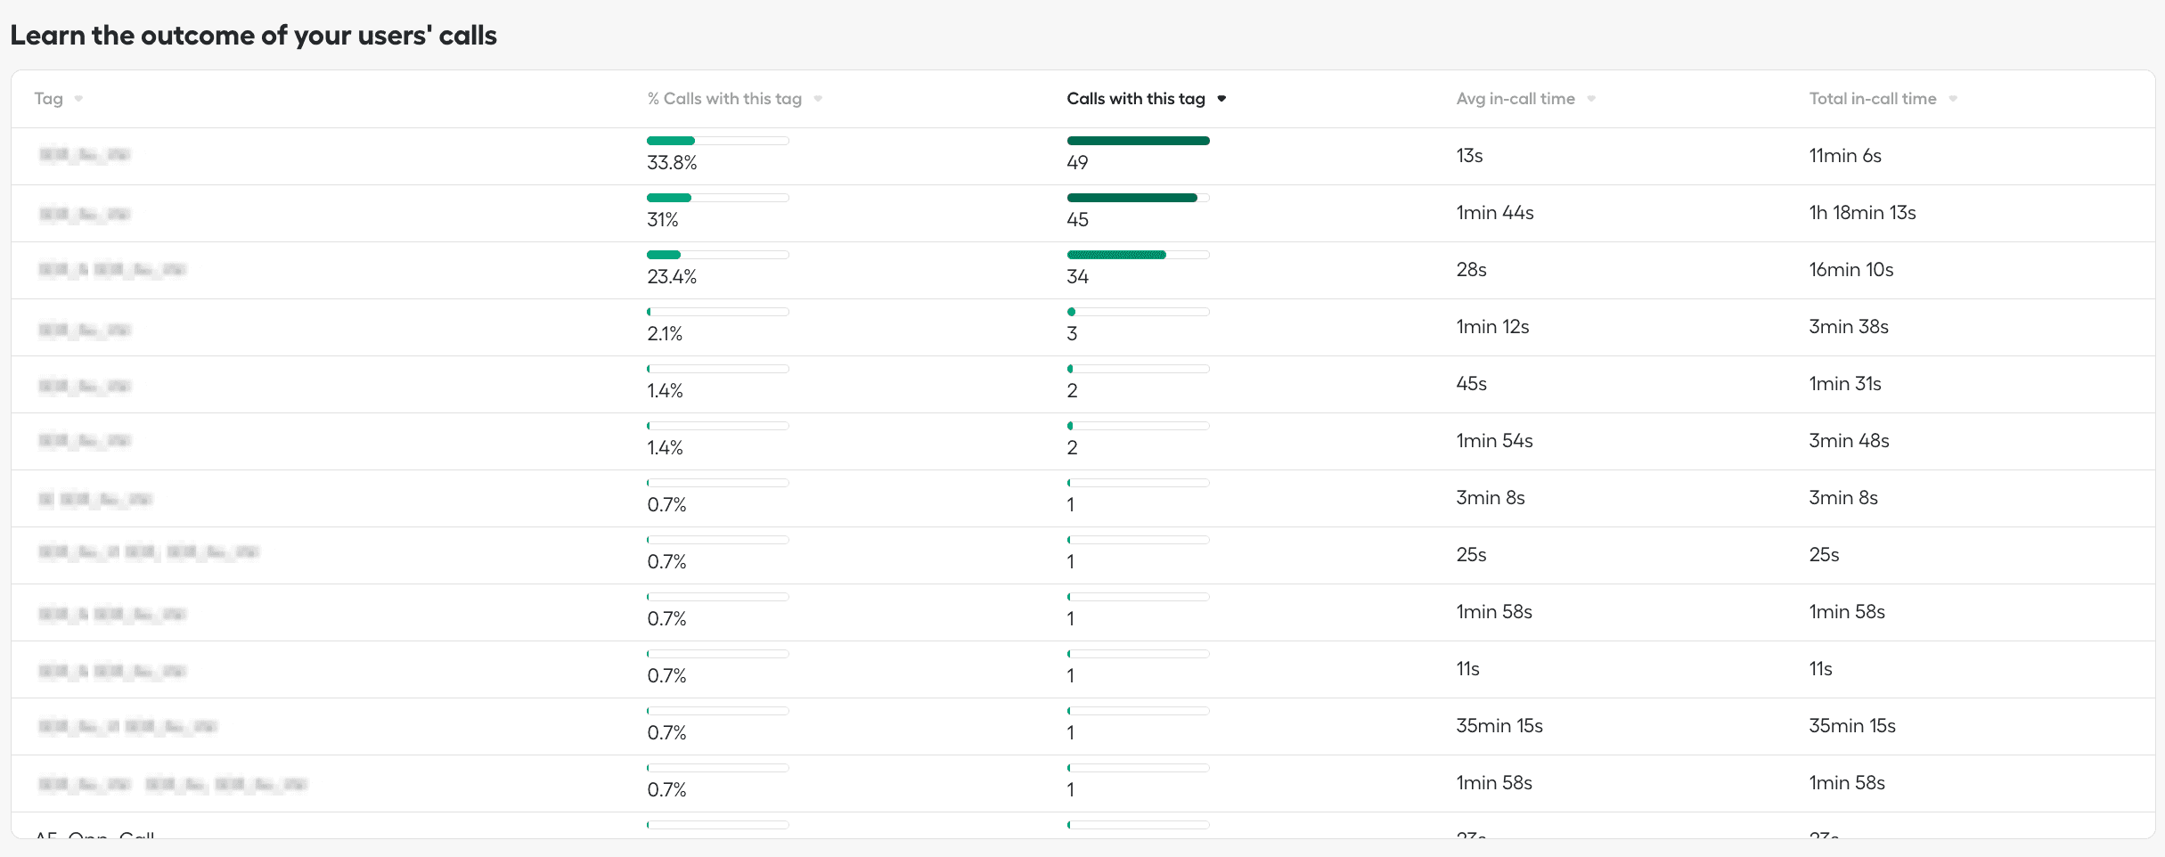Screen dimensions: 2165x857
Task: Click the 34-call progress bar
Action: [1138, 254]
